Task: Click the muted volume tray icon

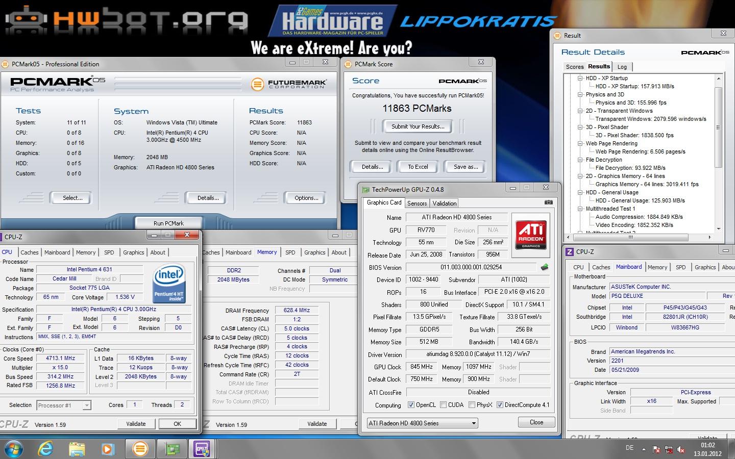Action: 681,449
